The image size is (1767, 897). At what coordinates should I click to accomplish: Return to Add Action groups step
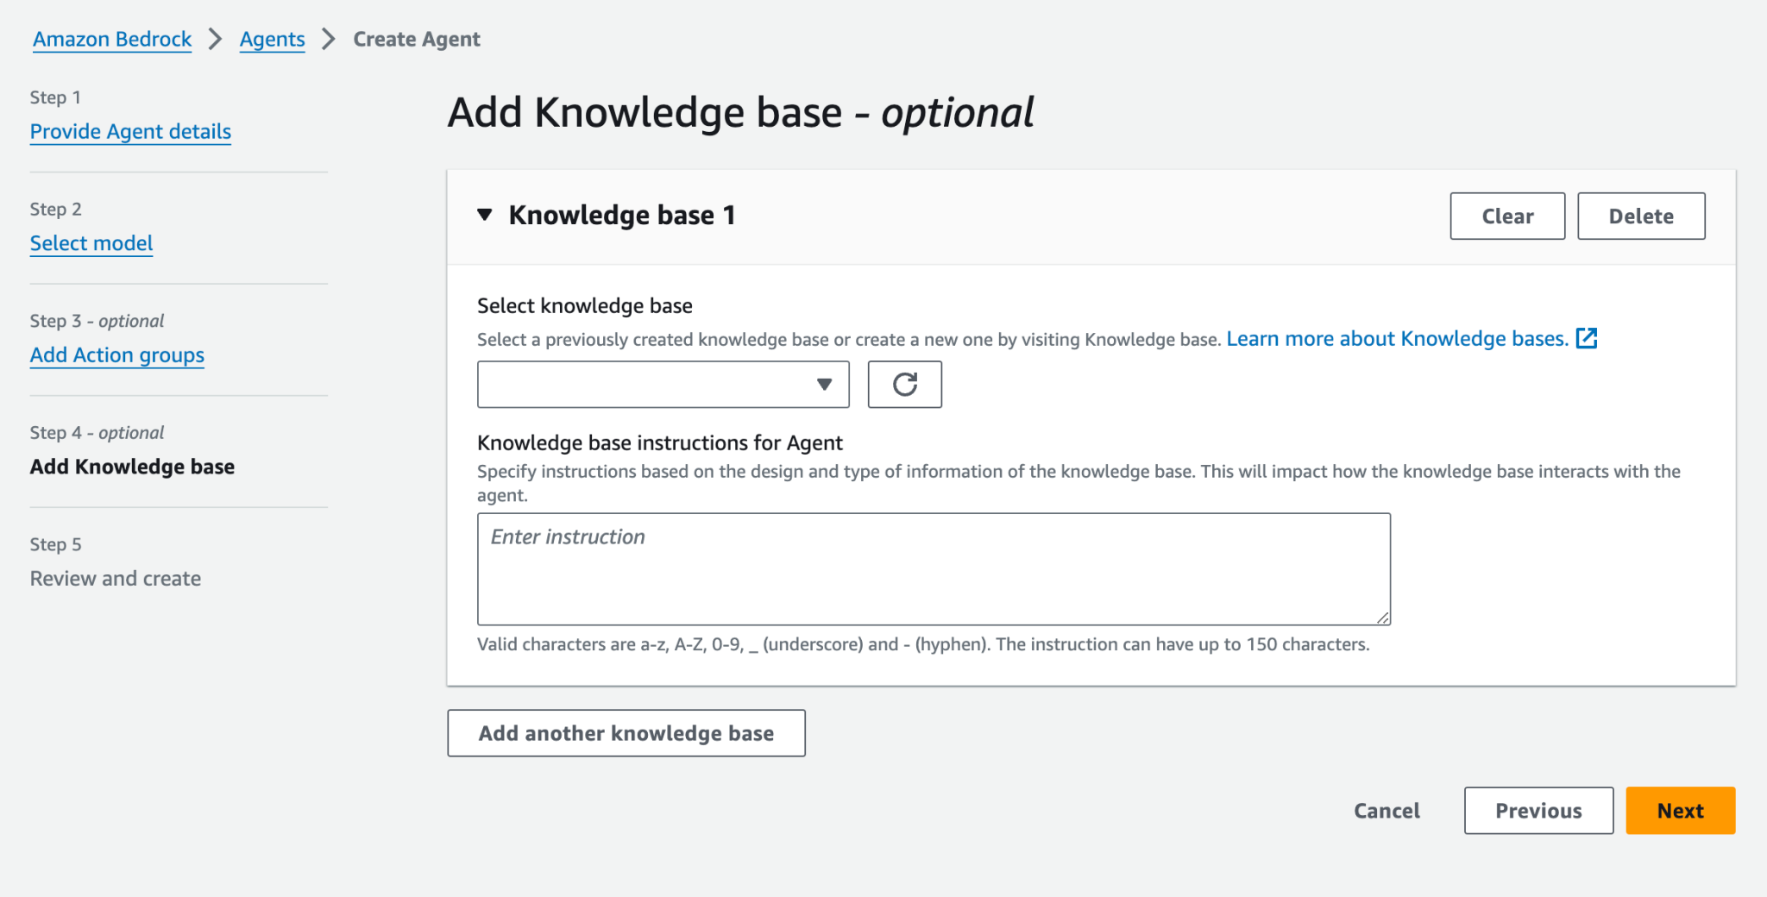pos(117,355)
